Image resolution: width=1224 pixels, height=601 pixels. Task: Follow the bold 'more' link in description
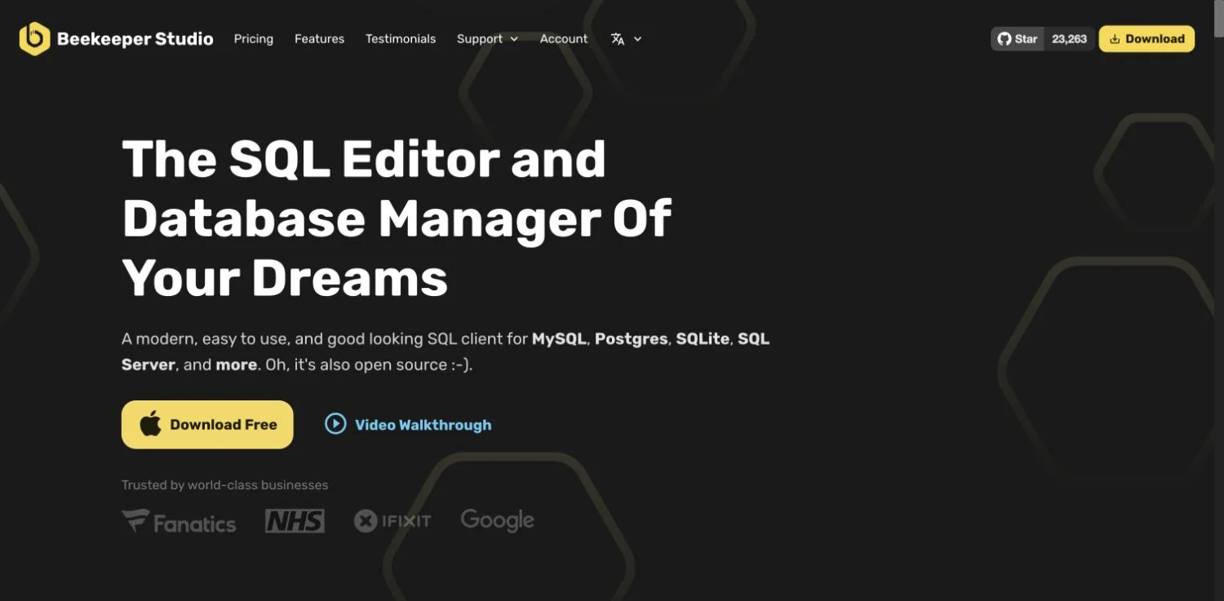(237, 365)
